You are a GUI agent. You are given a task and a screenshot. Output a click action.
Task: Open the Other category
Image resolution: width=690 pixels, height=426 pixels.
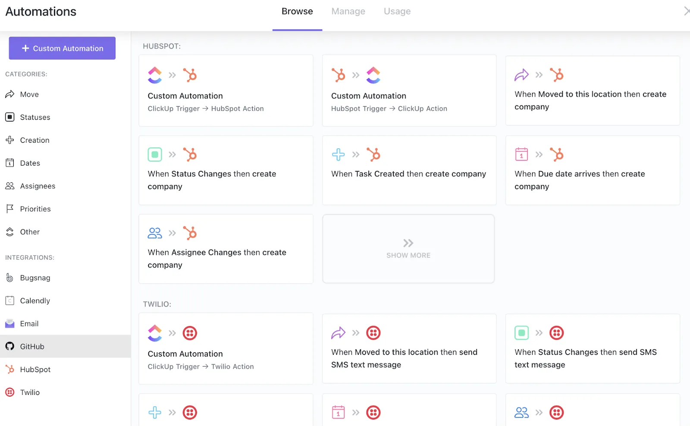click(x=65, y=232)
